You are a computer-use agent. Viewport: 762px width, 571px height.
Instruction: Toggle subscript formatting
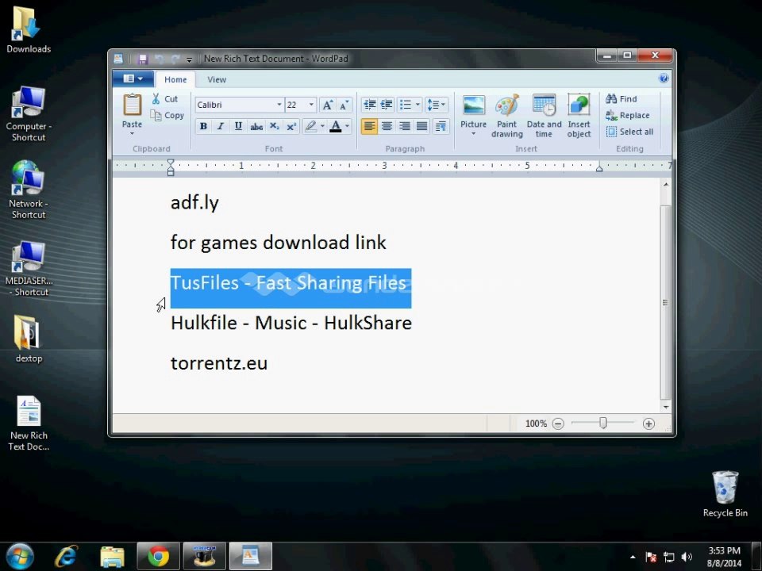pos(274,126)
